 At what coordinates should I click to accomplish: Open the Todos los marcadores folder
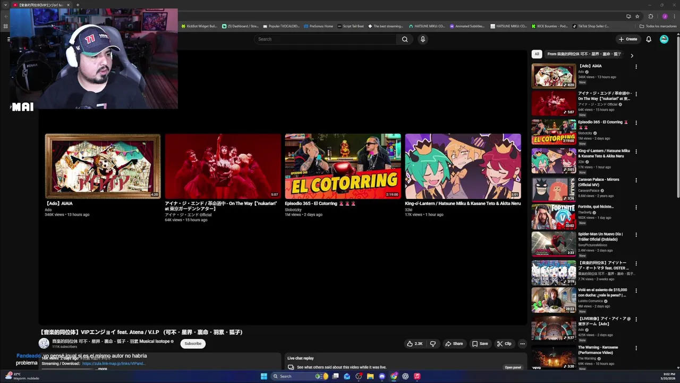[x=658, y=26]
